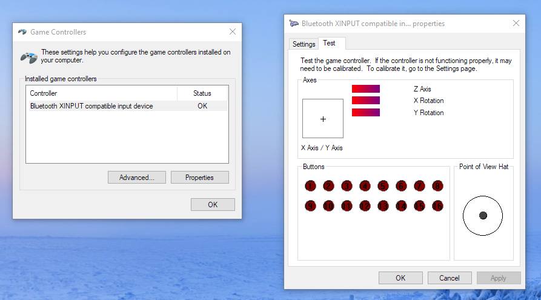Click the Y Rotation label
The image size is (541, 300).
click(428, 113)
